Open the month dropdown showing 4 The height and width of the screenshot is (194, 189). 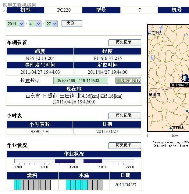pos(35,24)
